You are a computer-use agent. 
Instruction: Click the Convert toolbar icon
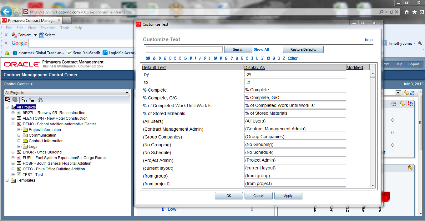tap(14, 35)
